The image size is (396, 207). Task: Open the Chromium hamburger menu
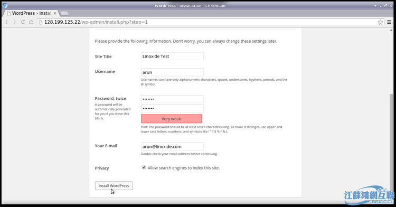coord(389,22)
